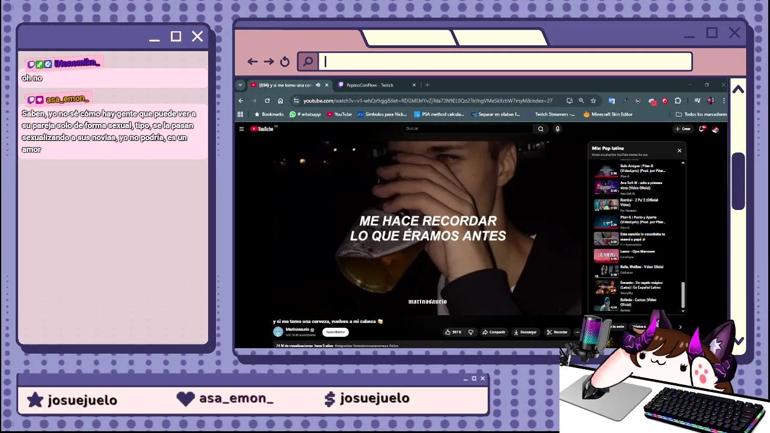Open the apps grid in bookmarks bar
The image size is (770, 433).
(x=241, y=114)
